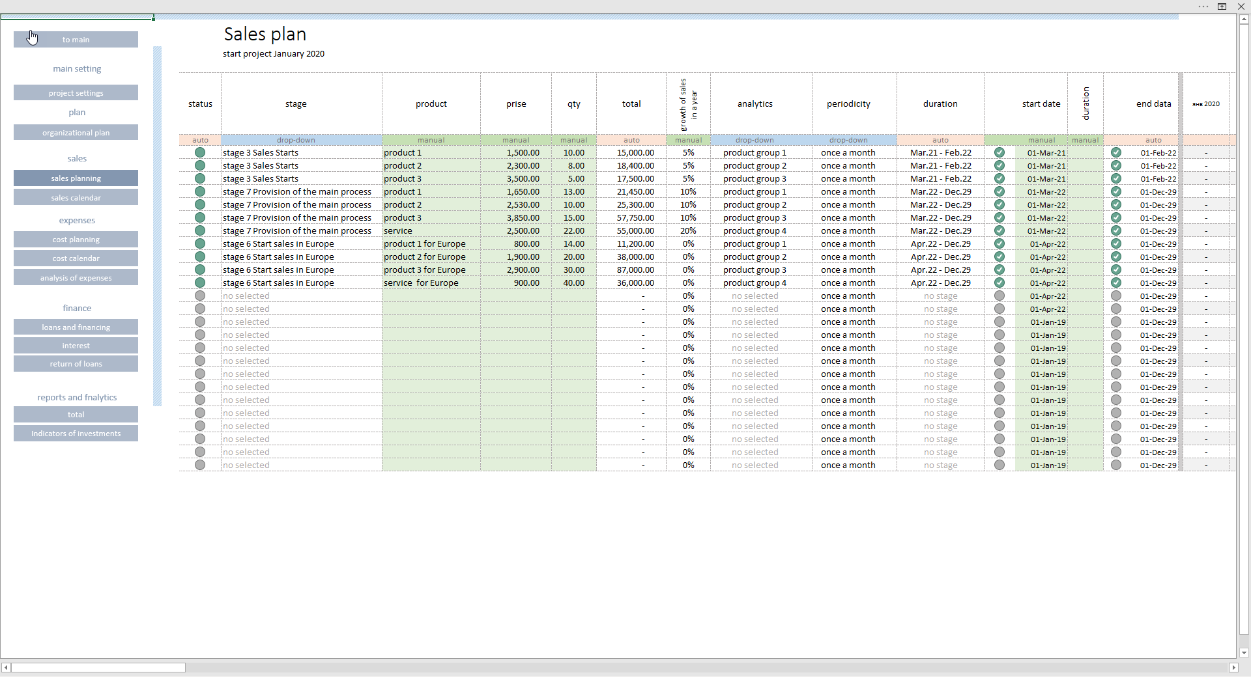Click start date check icon for 15,000.00 row
Image resolution: width=1251 pixels, height=677 pixels.
pyautogui.click(x=999, y=152)
